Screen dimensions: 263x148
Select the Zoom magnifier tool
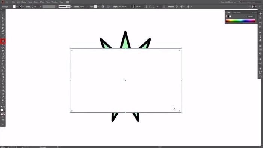point(3,104)
